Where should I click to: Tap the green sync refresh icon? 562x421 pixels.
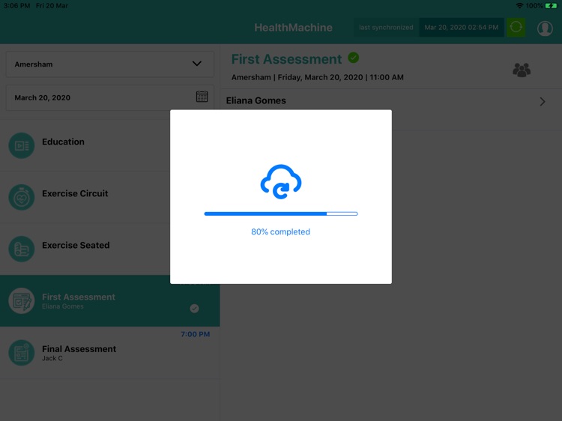[516, 27]
